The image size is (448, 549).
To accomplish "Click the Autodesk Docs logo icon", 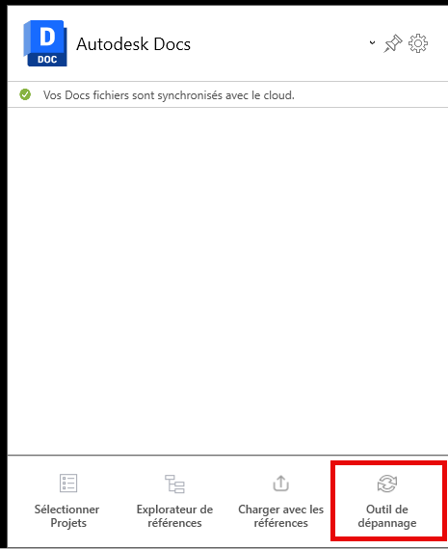I will (45, 43).
